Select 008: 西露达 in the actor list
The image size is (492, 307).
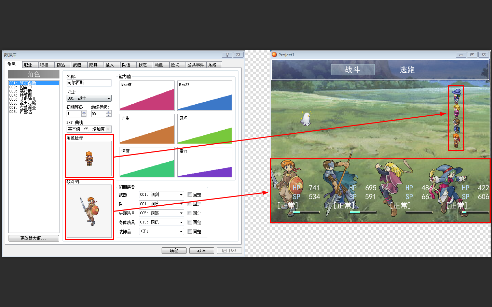33,112
